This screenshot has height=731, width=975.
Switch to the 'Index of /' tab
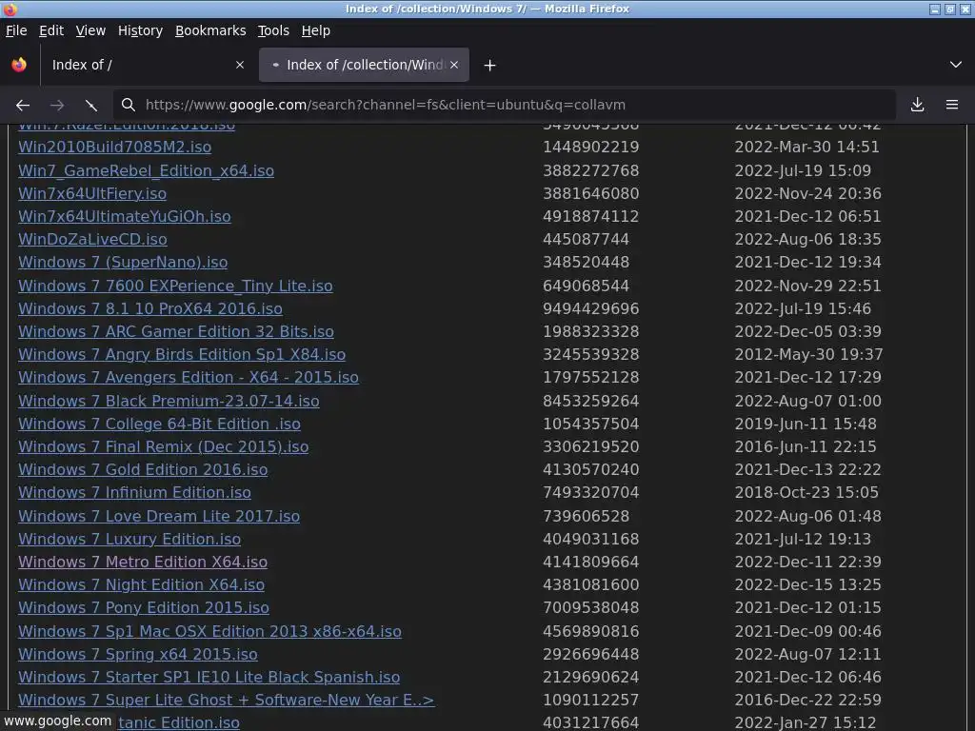click(148, 65)
